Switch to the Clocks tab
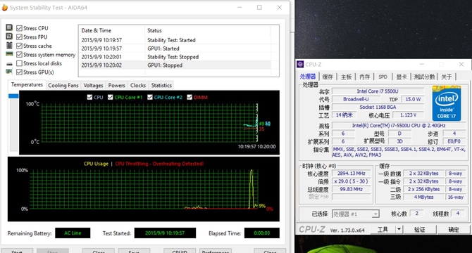The height and width of the screenshot is (253, 472). click(138, 86)
